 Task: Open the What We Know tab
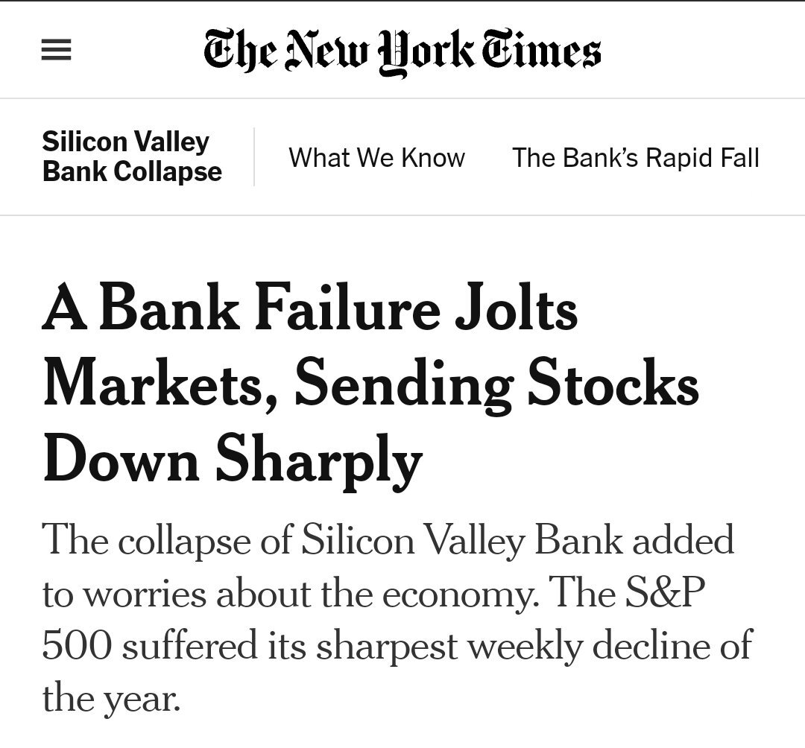coord(376,158)
